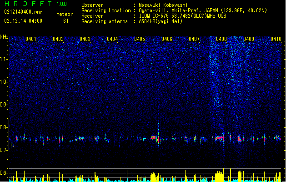Click the Receiver label
The width and height of the screenshot is (286, 182).
coord(92,16)
